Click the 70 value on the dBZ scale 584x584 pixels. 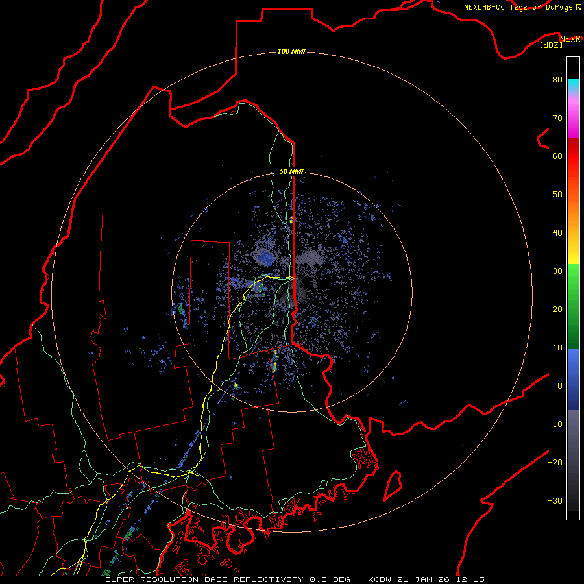point(557,118)
